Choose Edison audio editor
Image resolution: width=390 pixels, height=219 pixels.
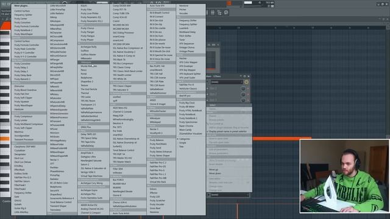click(x=153, y=189)
